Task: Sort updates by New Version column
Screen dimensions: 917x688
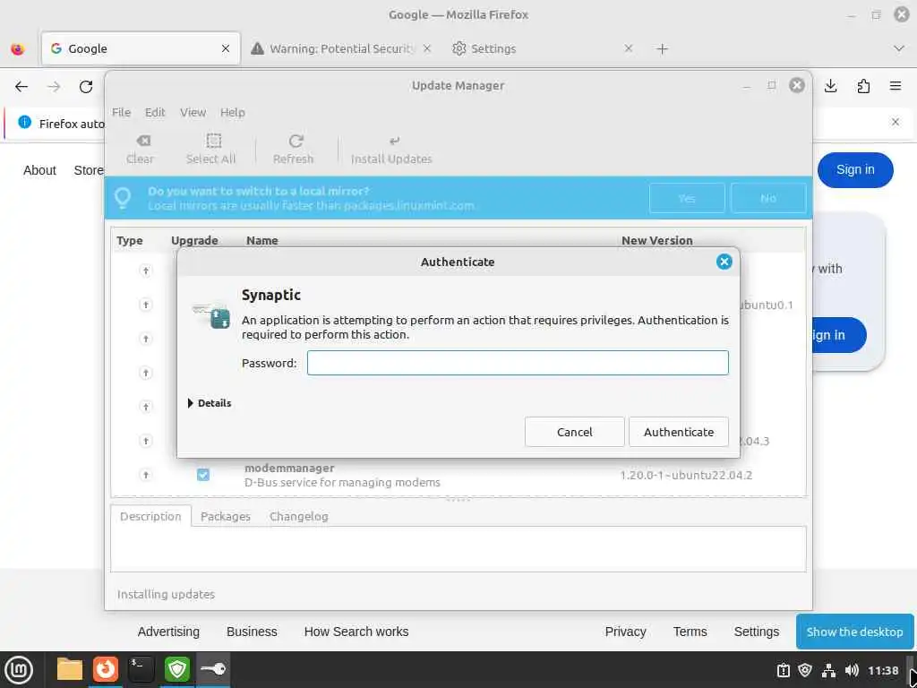Action: 657,240
